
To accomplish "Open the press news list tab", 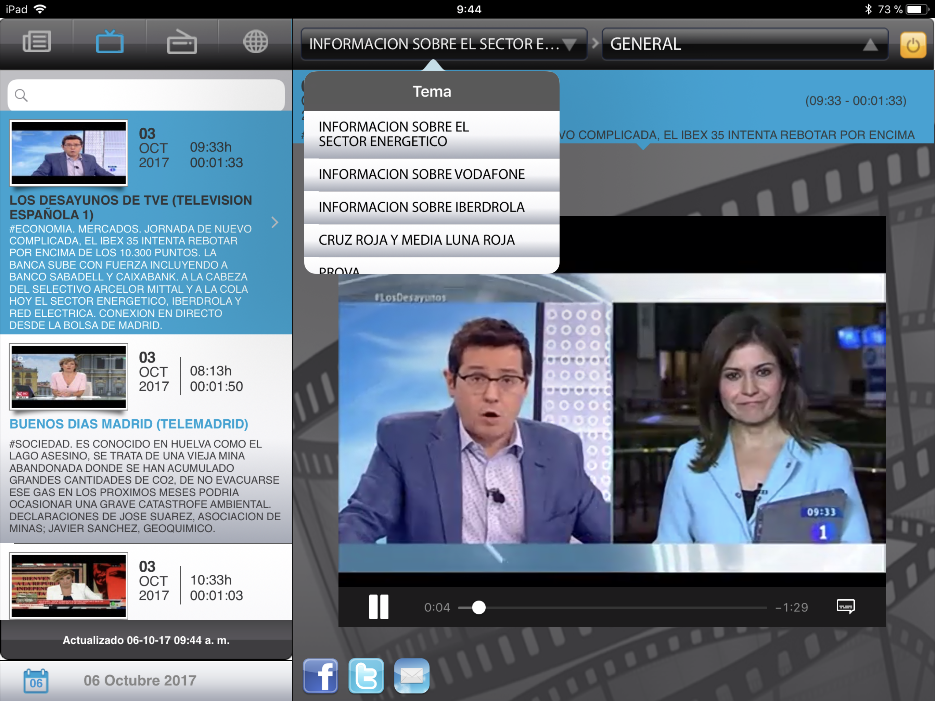I will coord(37,42).
